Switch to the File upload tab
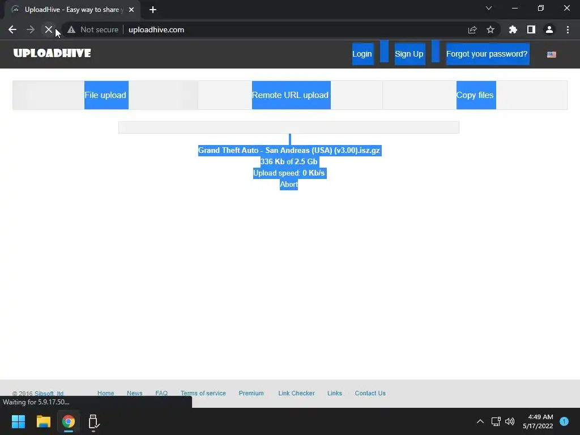The width and height of the screenshot is (580, 435). point(106,95)
